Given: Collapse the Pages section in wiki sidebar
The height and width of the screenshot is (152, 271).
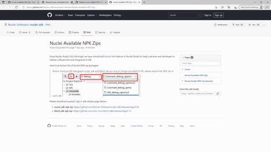Looking at the screenshot, I should [183, 57].
